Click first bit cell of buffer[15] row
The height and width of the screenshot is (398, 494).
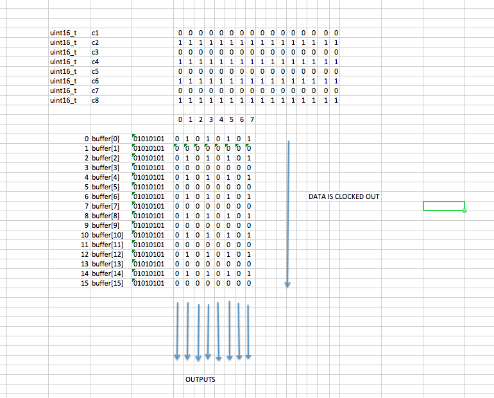click(177, 283)
